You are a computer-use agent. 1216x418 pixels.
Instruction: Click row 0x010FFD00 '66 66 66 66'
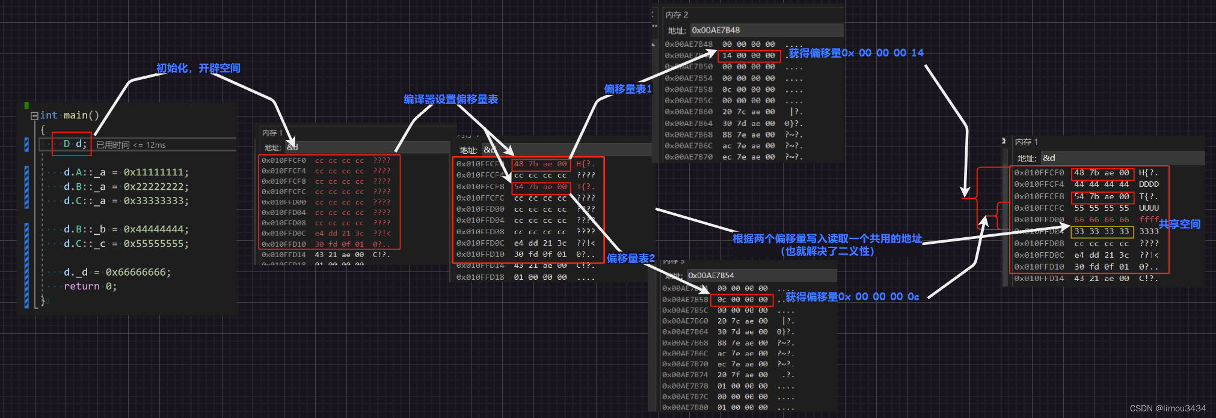[1086, 220]
